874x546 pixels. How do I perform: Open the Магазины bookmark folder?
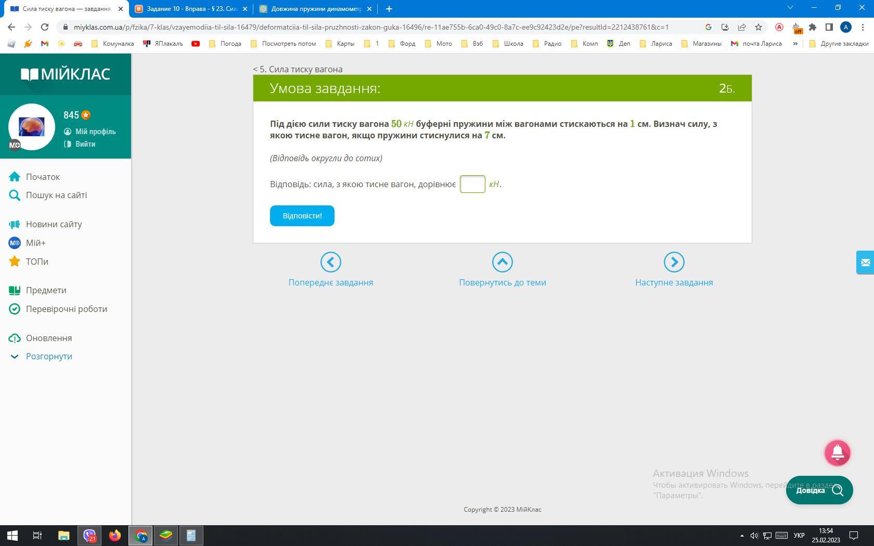click(x=701, y=44)
